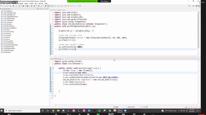Collapse the imports fold at line 1
Screen dimensions: 206x115
pos(54,12)
